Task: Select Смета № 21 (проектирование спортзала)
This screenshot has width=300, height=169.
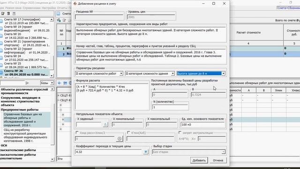Action: [27, 43]
